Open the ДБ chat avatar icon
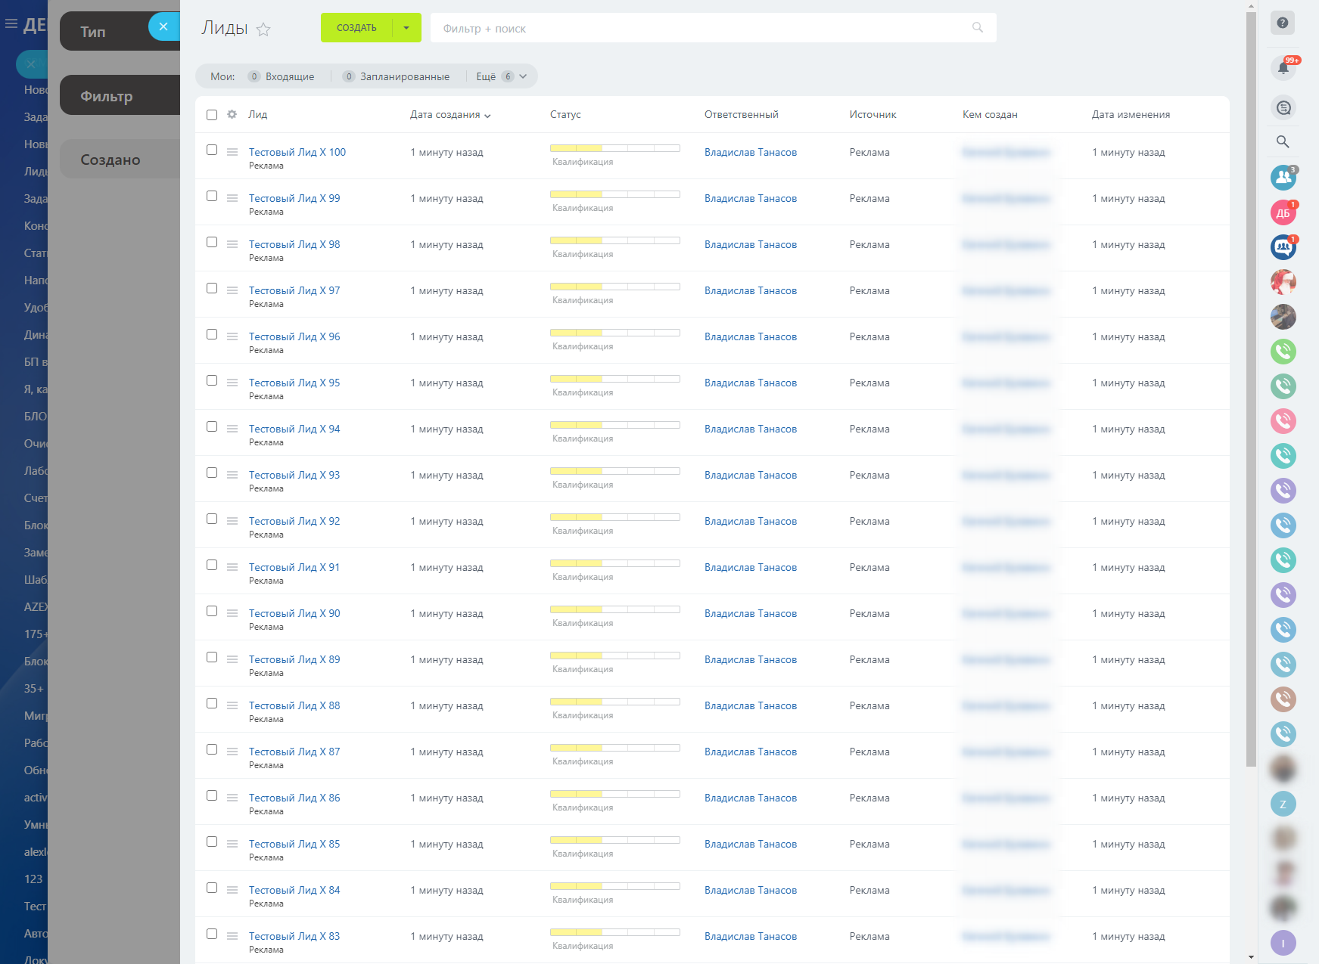Viewport: 1319px width, 964px height. click(x=1283, y=212)
